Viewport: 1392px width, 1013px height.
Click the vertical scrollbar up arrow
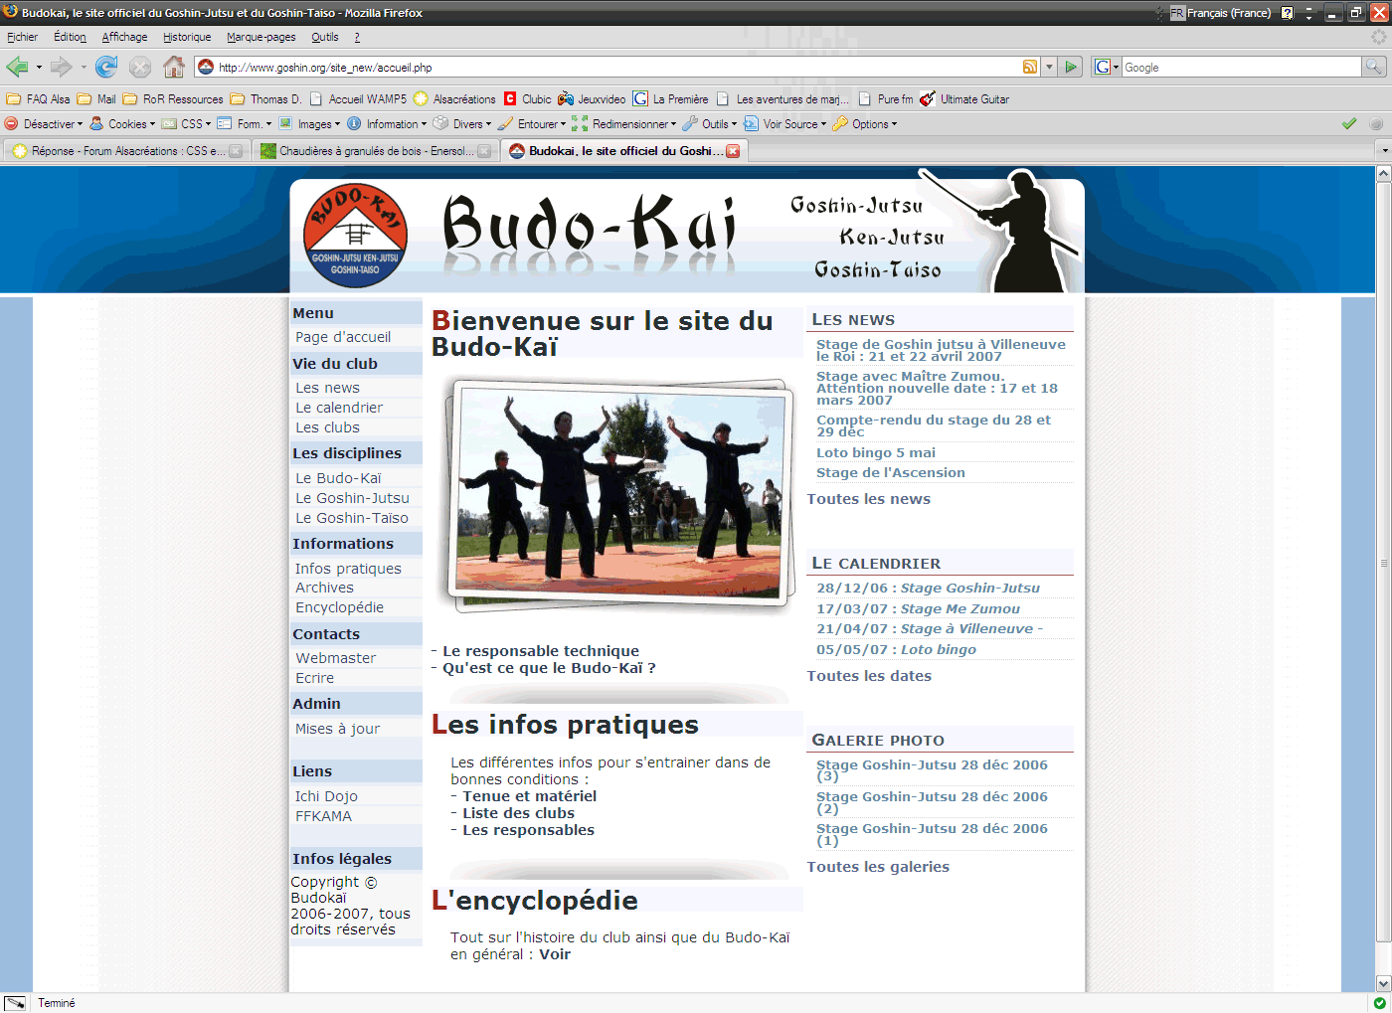click(1383, 174)
